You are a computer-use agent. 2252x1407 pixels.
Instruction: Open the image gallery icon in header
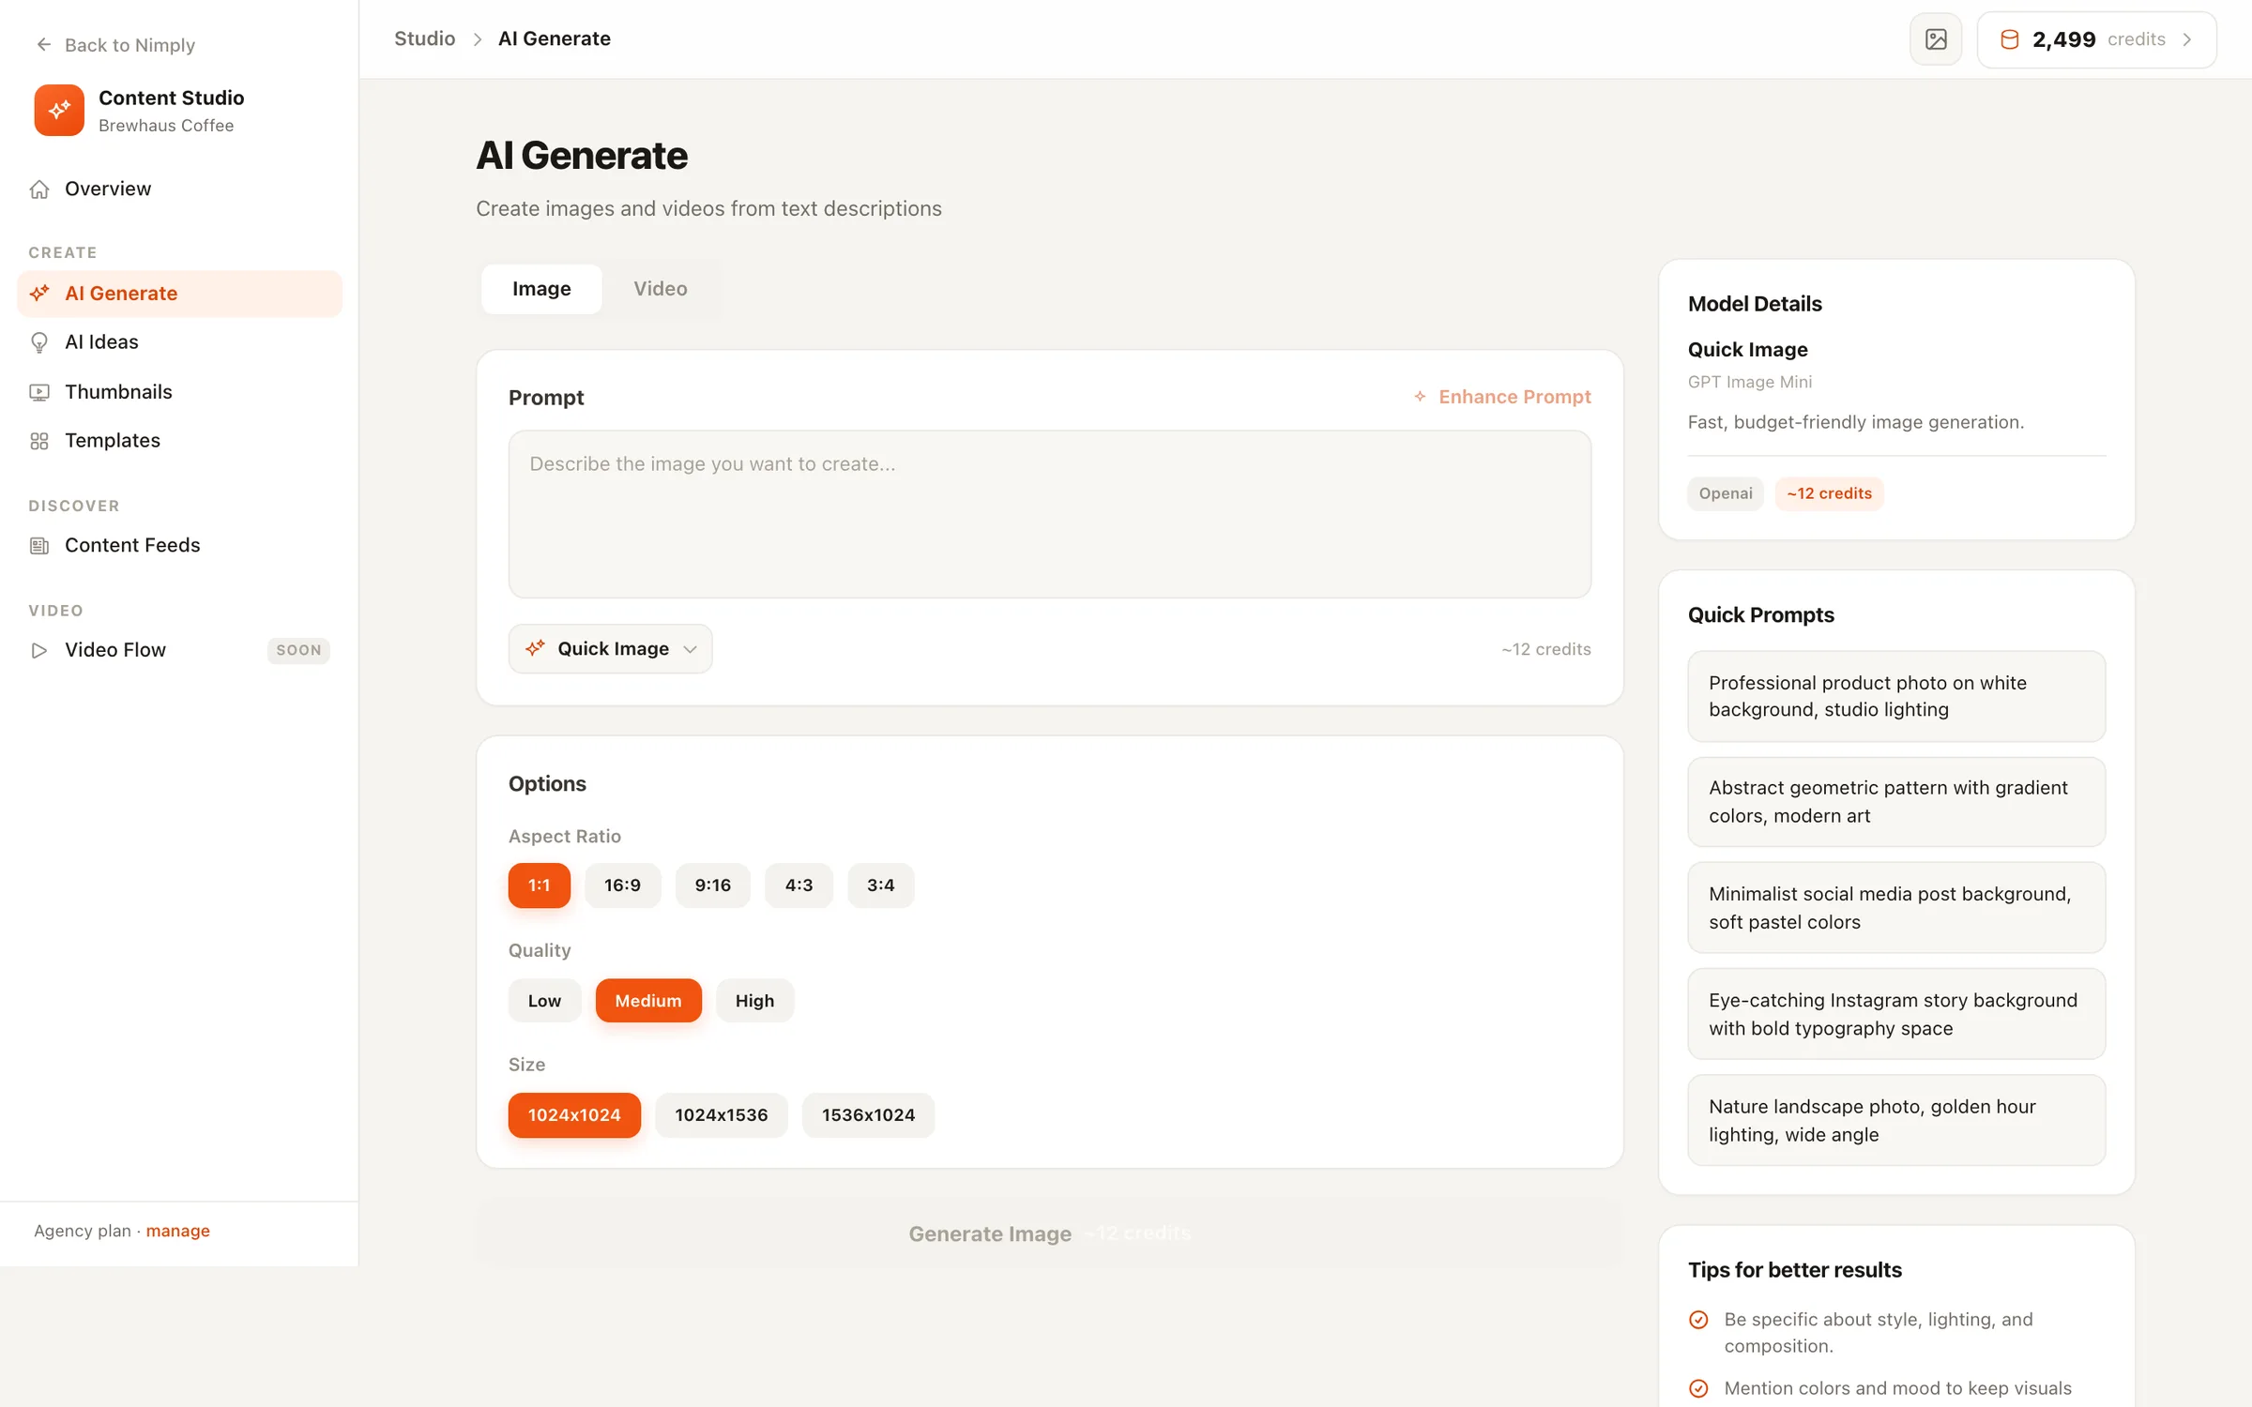tap(1936, 39)
